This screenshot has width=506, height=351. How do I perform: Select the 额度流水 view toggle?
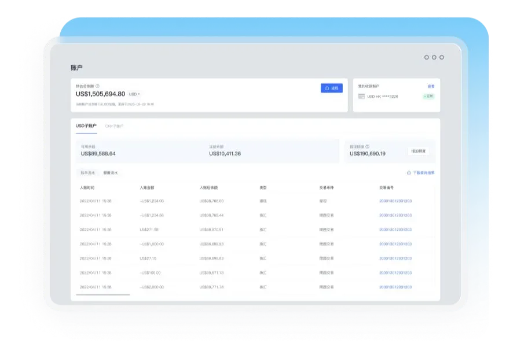pos(110,172)
